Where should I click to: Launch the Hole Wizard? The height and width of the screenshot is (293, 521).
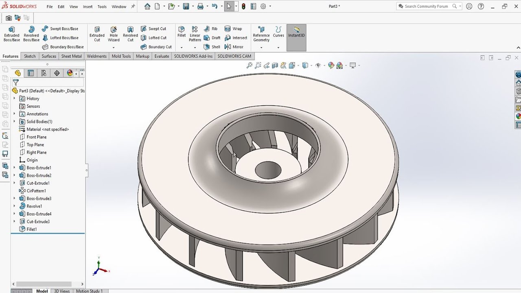tap(114, 34)
